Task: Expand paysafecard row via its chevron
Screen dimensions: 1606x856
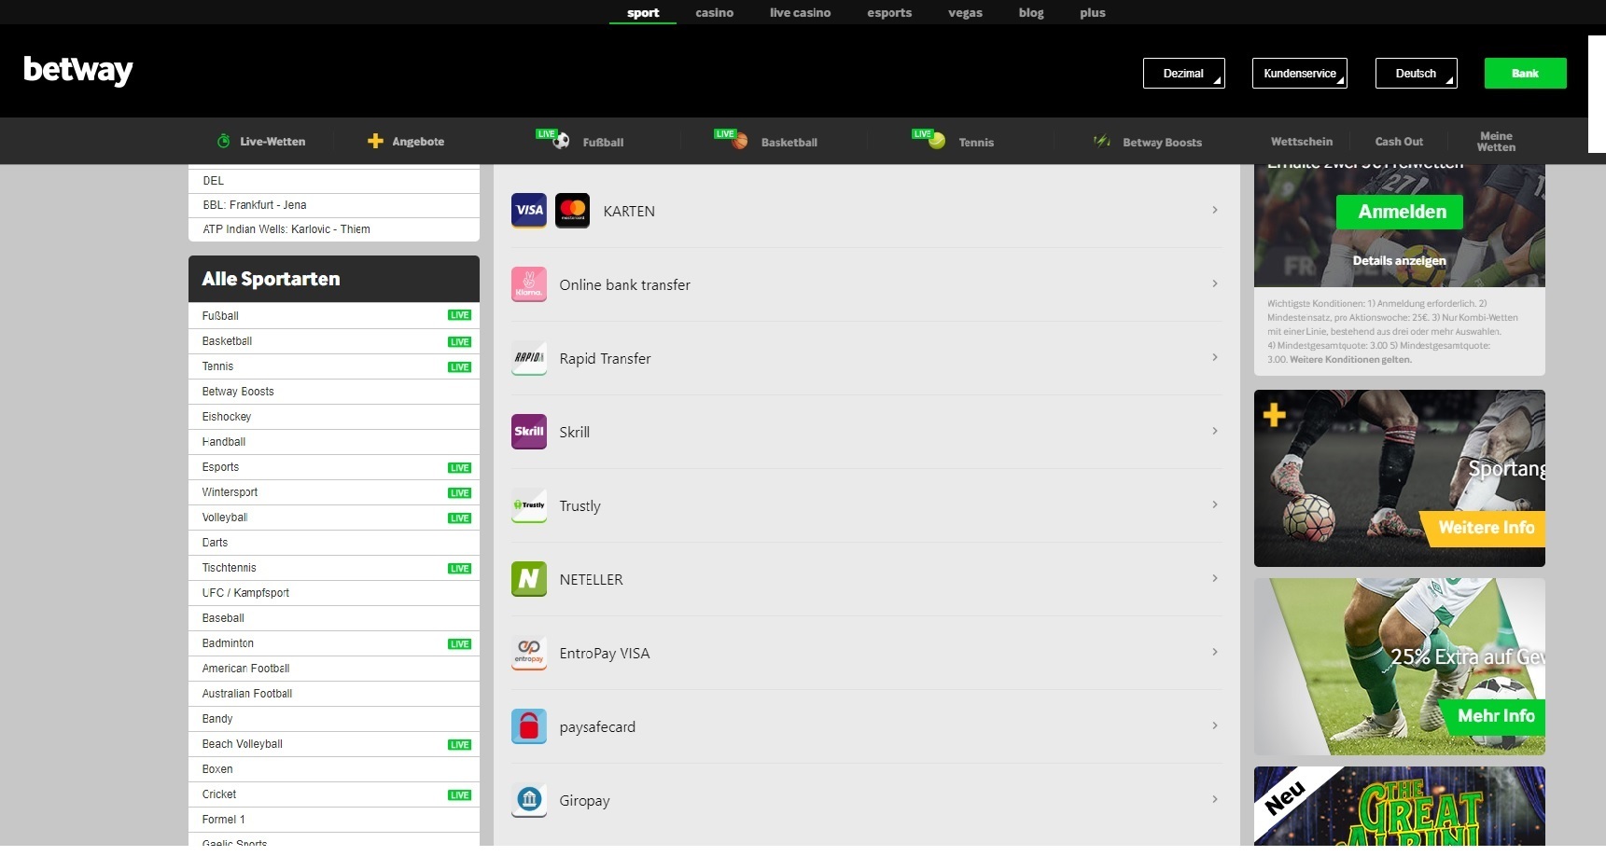Action: 1214,725
